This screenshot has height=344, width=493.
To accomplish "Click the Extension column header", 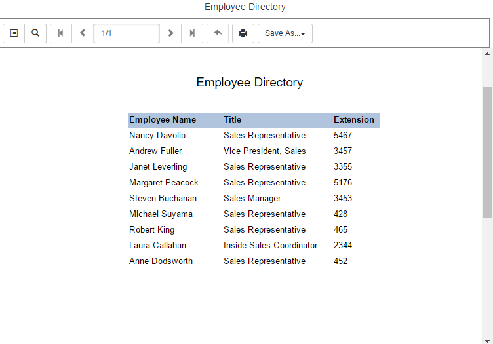I will coord(354,120).
